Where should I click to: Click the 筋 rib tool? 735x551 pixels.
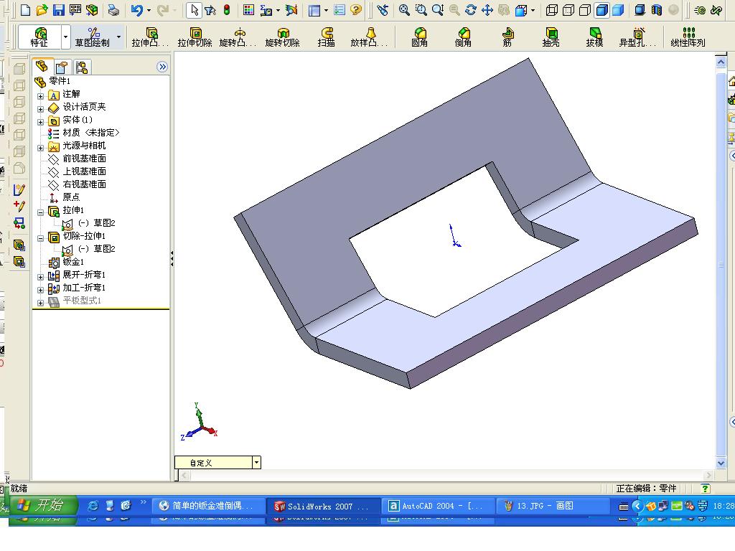[x=507, y=37]
